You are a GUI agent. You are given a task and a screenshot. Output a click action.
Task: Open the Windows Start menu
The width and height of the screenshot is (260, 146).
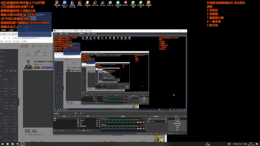click(2, 144)
